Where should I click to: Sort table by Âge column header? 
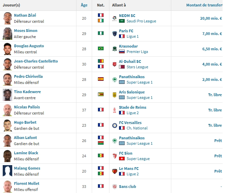click(84, 5)
